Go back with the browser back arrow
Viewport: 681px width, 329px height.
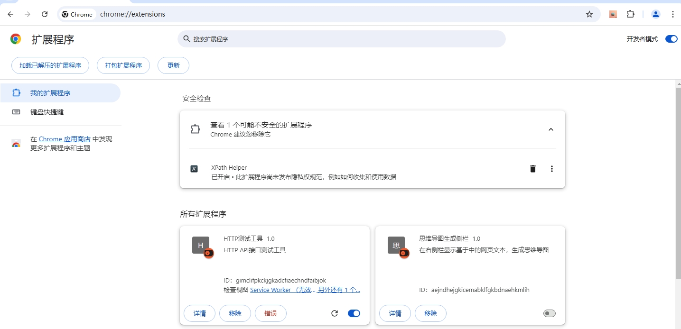(10, 14)
